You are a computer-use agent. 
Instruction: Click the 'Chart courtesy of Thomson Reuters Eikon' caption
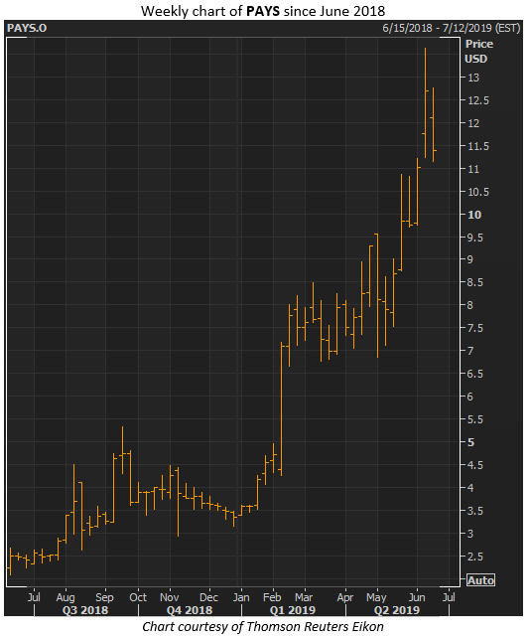tap(263, 626)
